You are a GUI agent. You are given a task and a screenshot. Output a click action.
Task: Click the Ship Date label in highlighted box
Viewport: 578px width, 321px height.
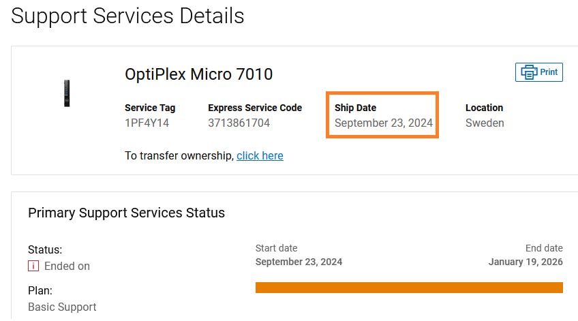click(355, 108)
